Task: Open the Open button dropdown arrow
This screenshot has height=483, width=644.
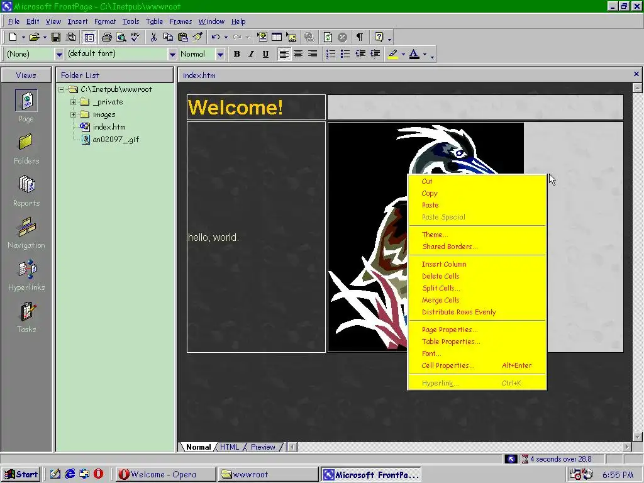Action: pos(45,37)
